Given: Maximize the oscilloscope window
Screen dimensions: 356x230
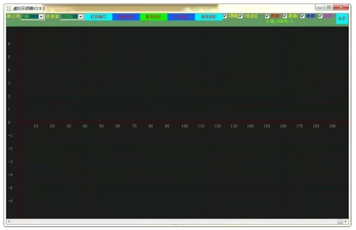Looking at the screenshot, I should (328, 7).
